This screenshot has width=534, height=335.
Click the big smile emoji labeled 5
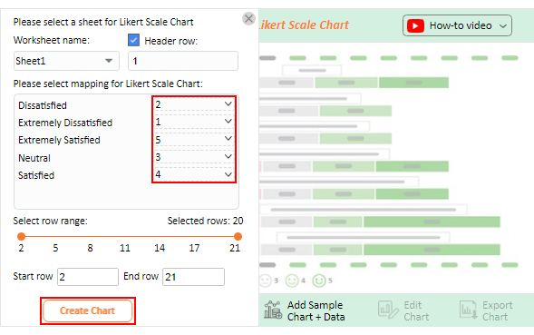[x=319, y=281]
